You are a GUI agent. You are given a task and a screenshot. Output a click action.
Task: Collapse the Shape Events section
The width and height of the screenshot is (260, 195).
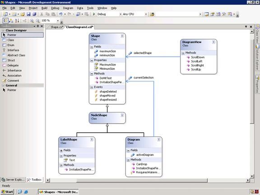[x=92, y=87]
